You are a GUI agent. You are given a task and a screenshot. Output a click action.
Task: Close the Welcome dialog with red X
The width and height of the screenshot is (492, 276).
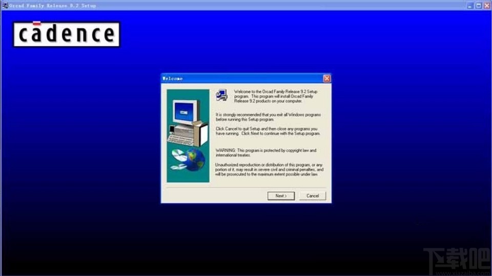point(326,78)
